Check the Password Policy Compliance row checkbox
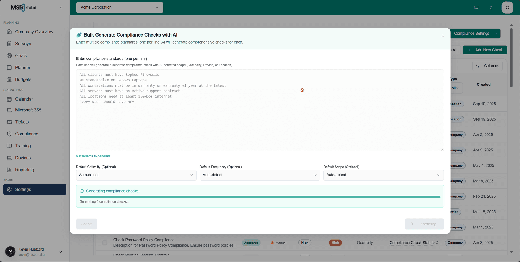 point(105,243)
